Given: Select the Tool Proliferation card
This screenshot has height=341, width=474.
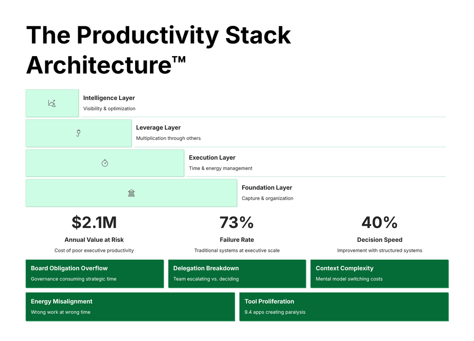Looking at the screenshot, I should coord(343,307).
